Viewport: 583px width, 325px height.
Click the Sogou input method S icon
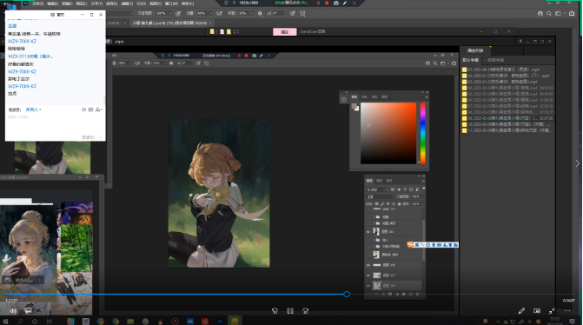tap(410, 245)
